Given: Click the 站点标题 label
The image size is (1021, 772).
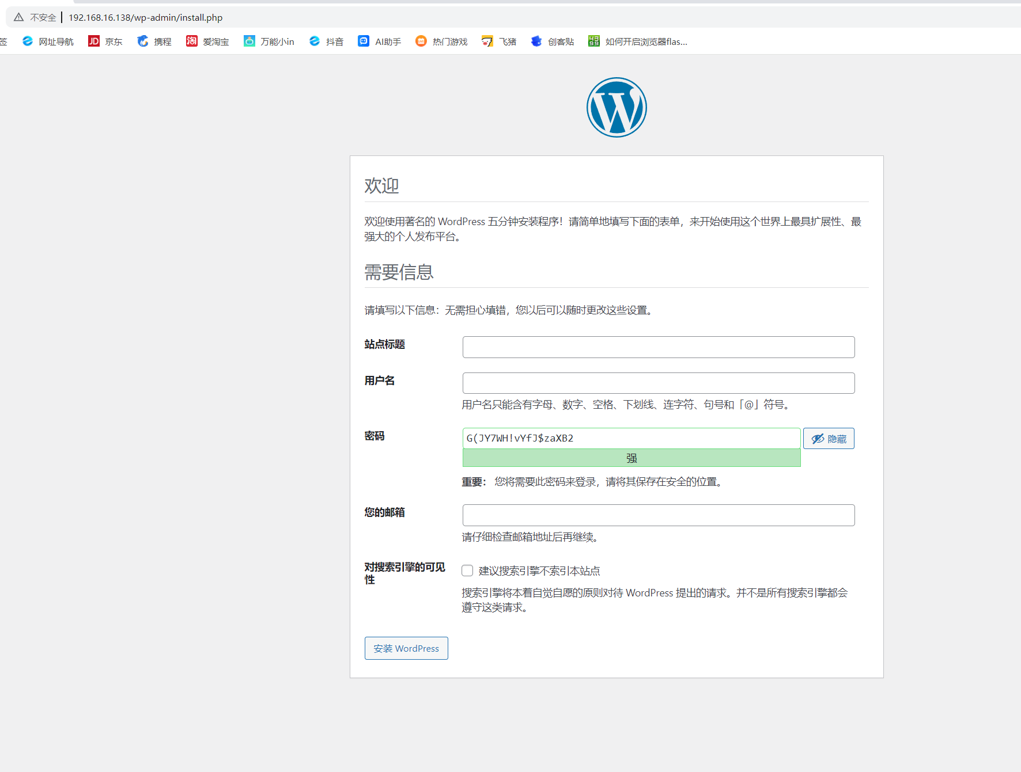Looking at the screenshot, I should [384, 344].
